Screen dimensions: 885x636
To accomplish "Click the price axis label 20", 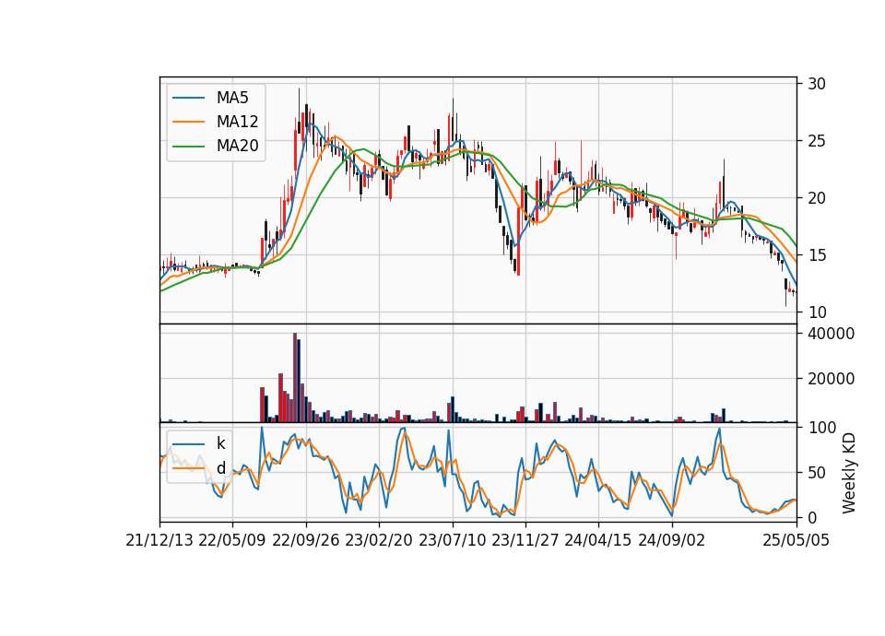I will pyautogui.click(x=817, y=198).
